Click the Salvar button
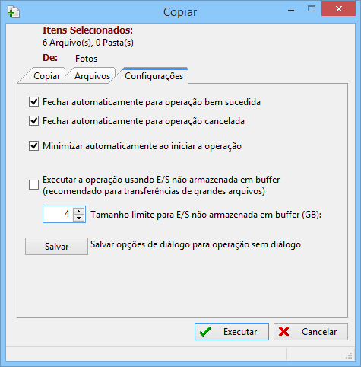The image size is (361, 367). (x=56, y=246)
